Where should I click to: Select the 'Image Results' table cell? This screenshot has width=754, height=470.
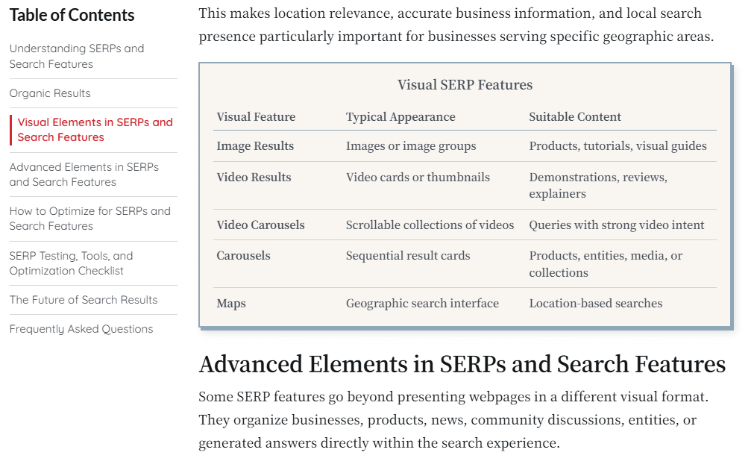(255, 146)
